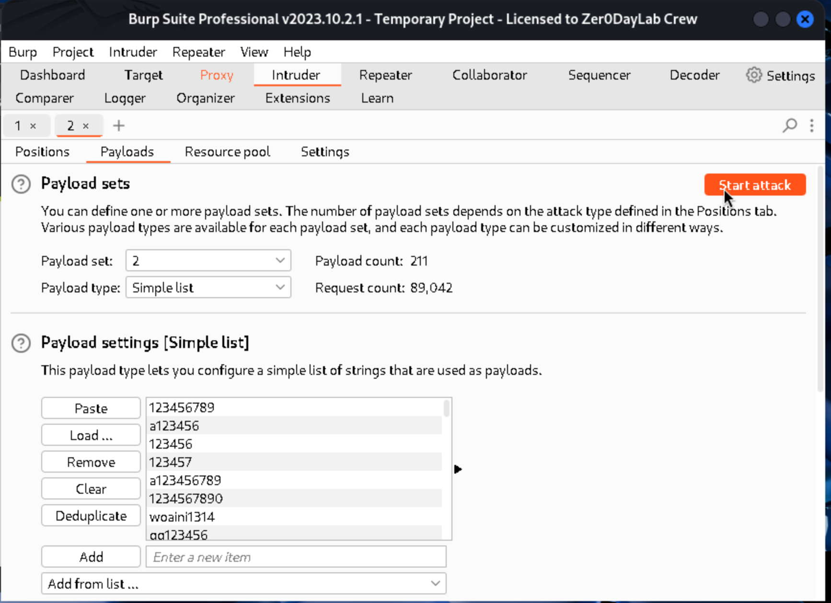The width and height of the screenshot is (831, 603).
Task: Select the Payloads sub-tab
Action: tap(127, 152)
